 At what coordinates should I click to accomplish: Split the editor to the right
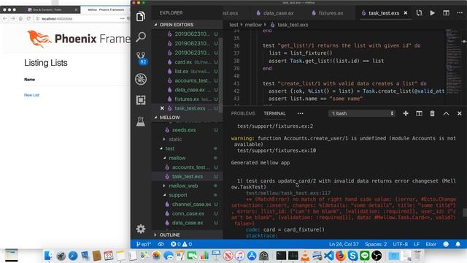click(446, 13)
